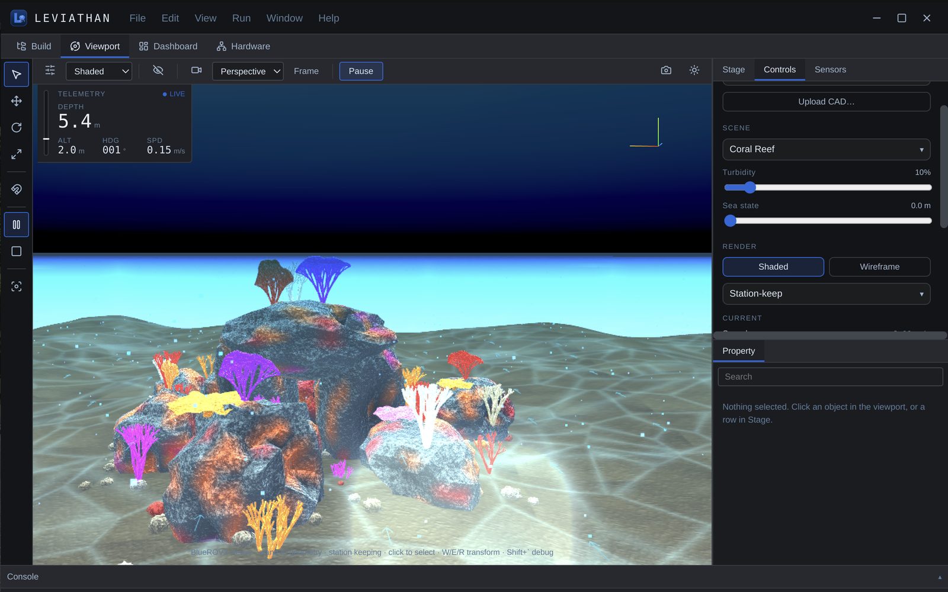Activate the Move transform tool
Viewport: 948px width, 592px height.
pos(17,101)
